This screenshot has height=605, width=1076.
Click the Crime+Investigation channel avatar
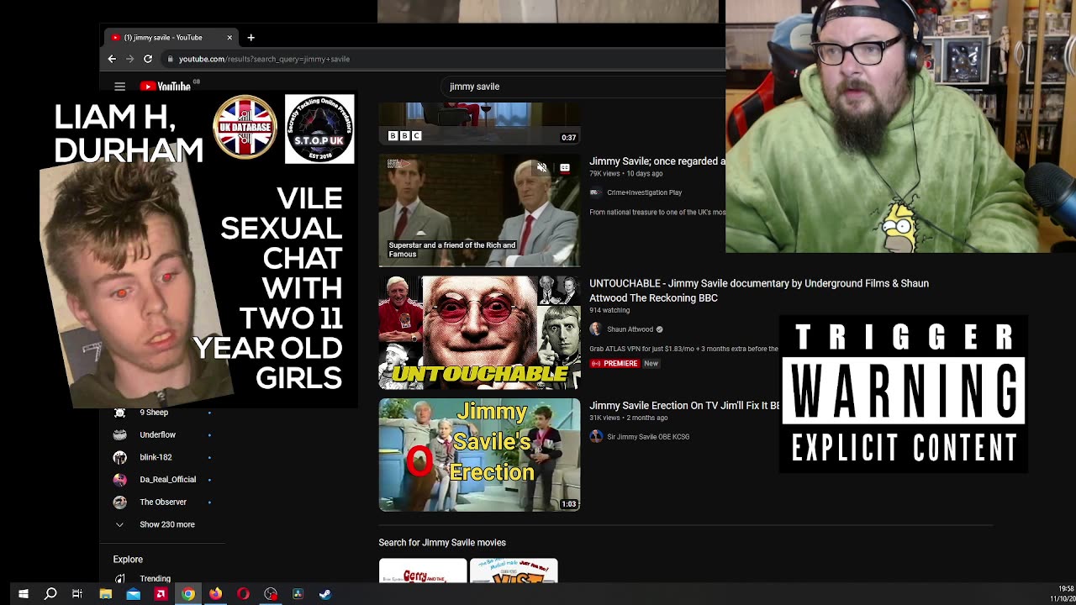[x=596, y=192]
